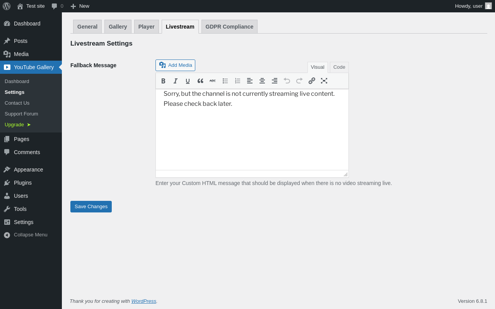This screenshot has width=495, height=309.
Task: Click Add Media button
Action: [175, 65]
